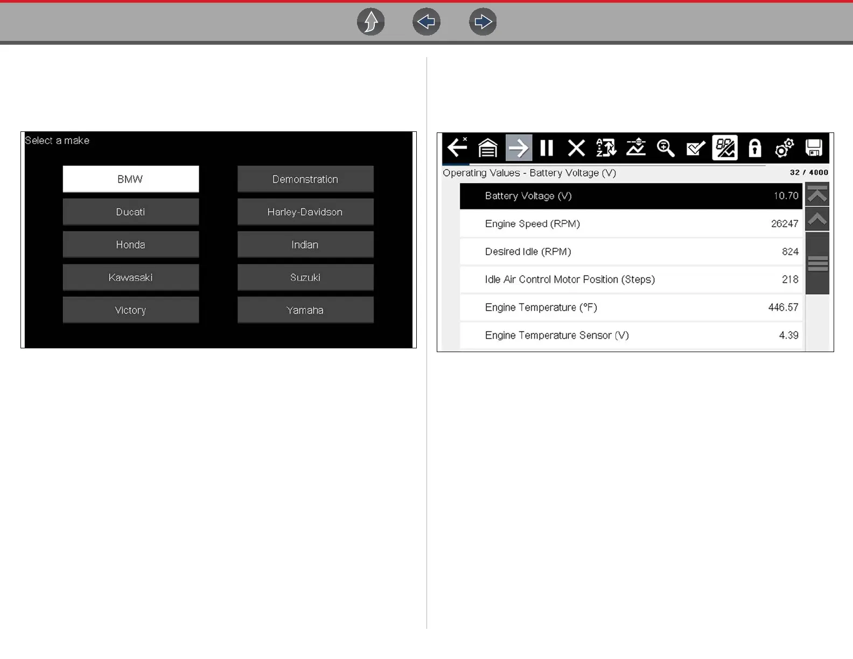
Task: Select BMW make
Action: click(x=131, y=179)
